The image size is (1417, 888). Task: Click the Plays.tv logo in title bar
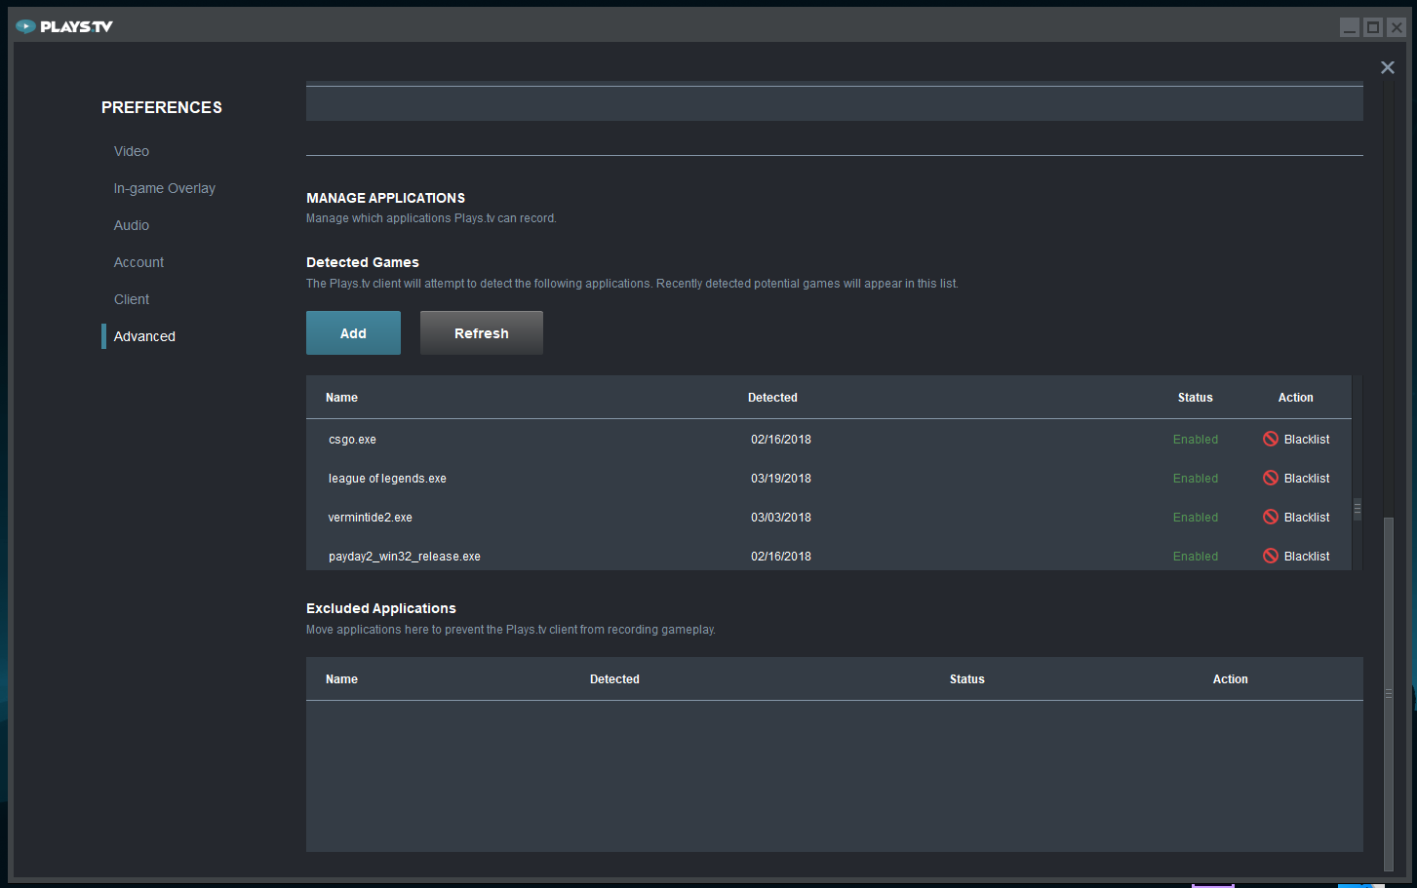[x=64, y=26]
